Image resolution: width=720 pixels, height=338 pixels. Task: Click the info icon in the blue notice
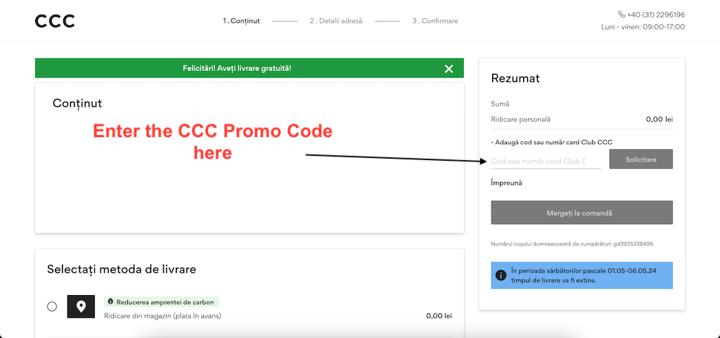tap(501, 275)
